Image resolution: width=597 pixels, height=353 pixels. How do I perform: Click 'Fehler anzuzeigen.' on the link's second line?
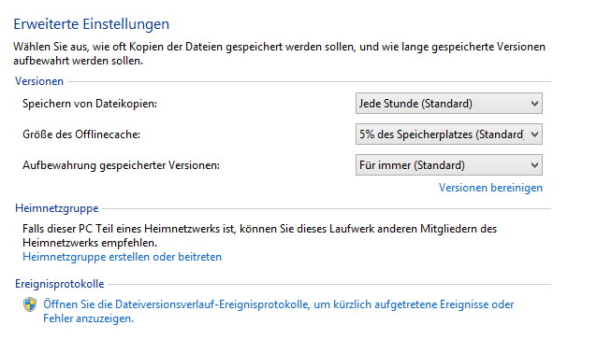(x=88, y=318)
